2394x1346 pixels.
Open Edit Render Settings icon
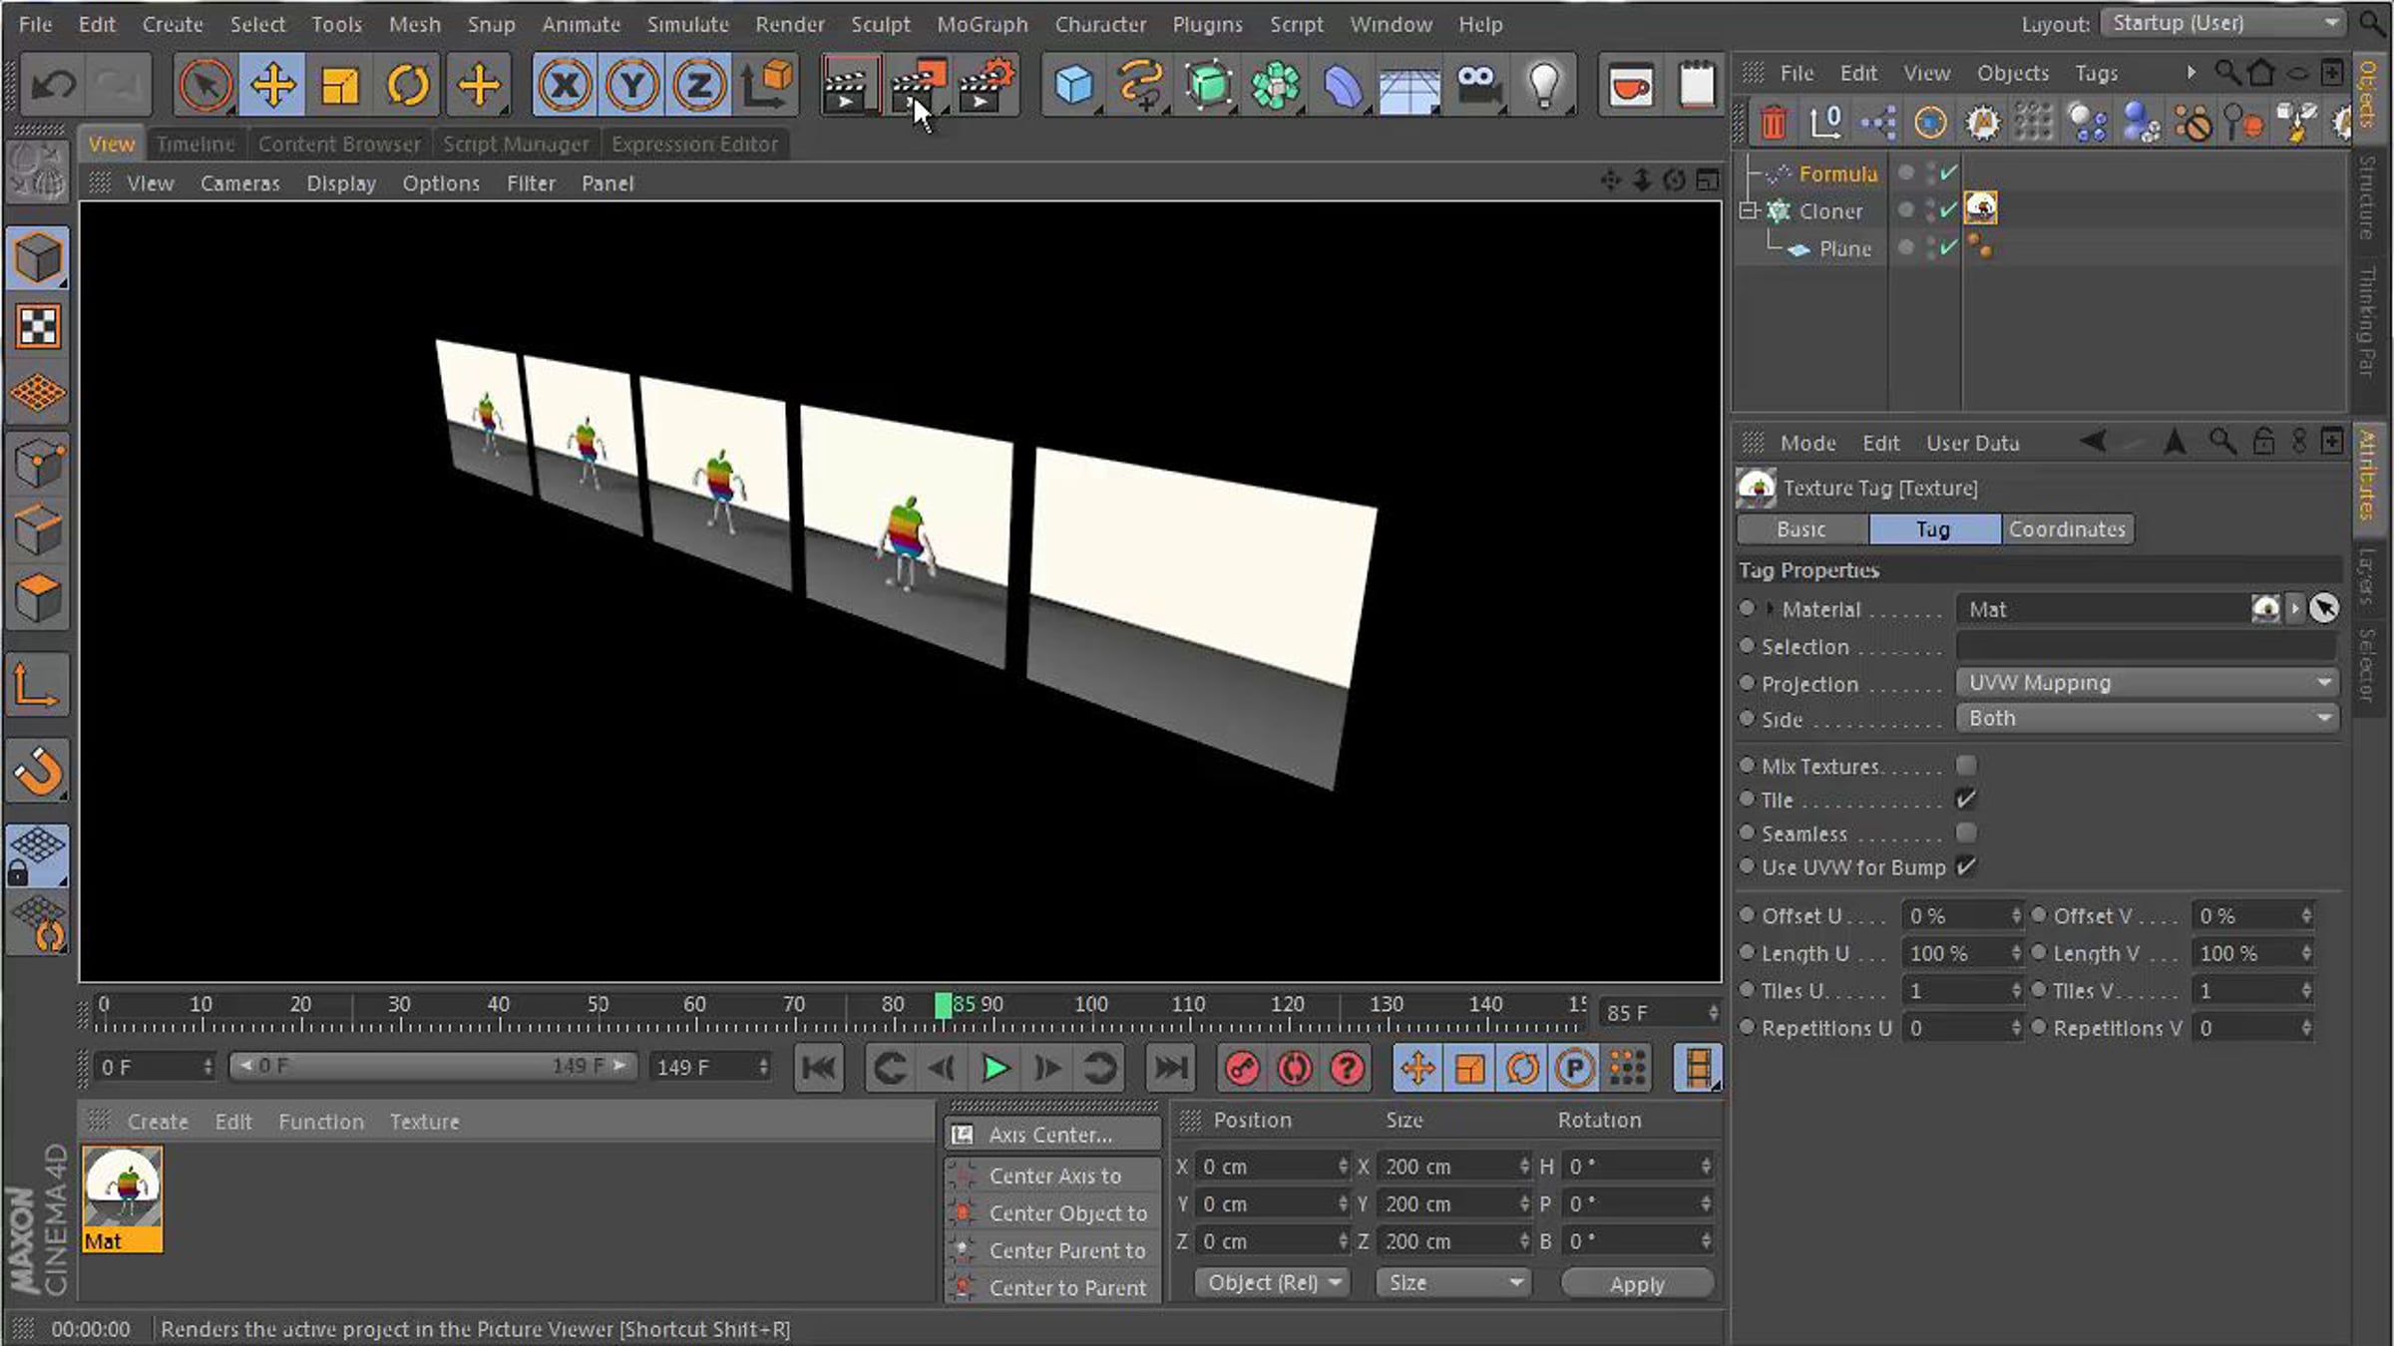987,86
